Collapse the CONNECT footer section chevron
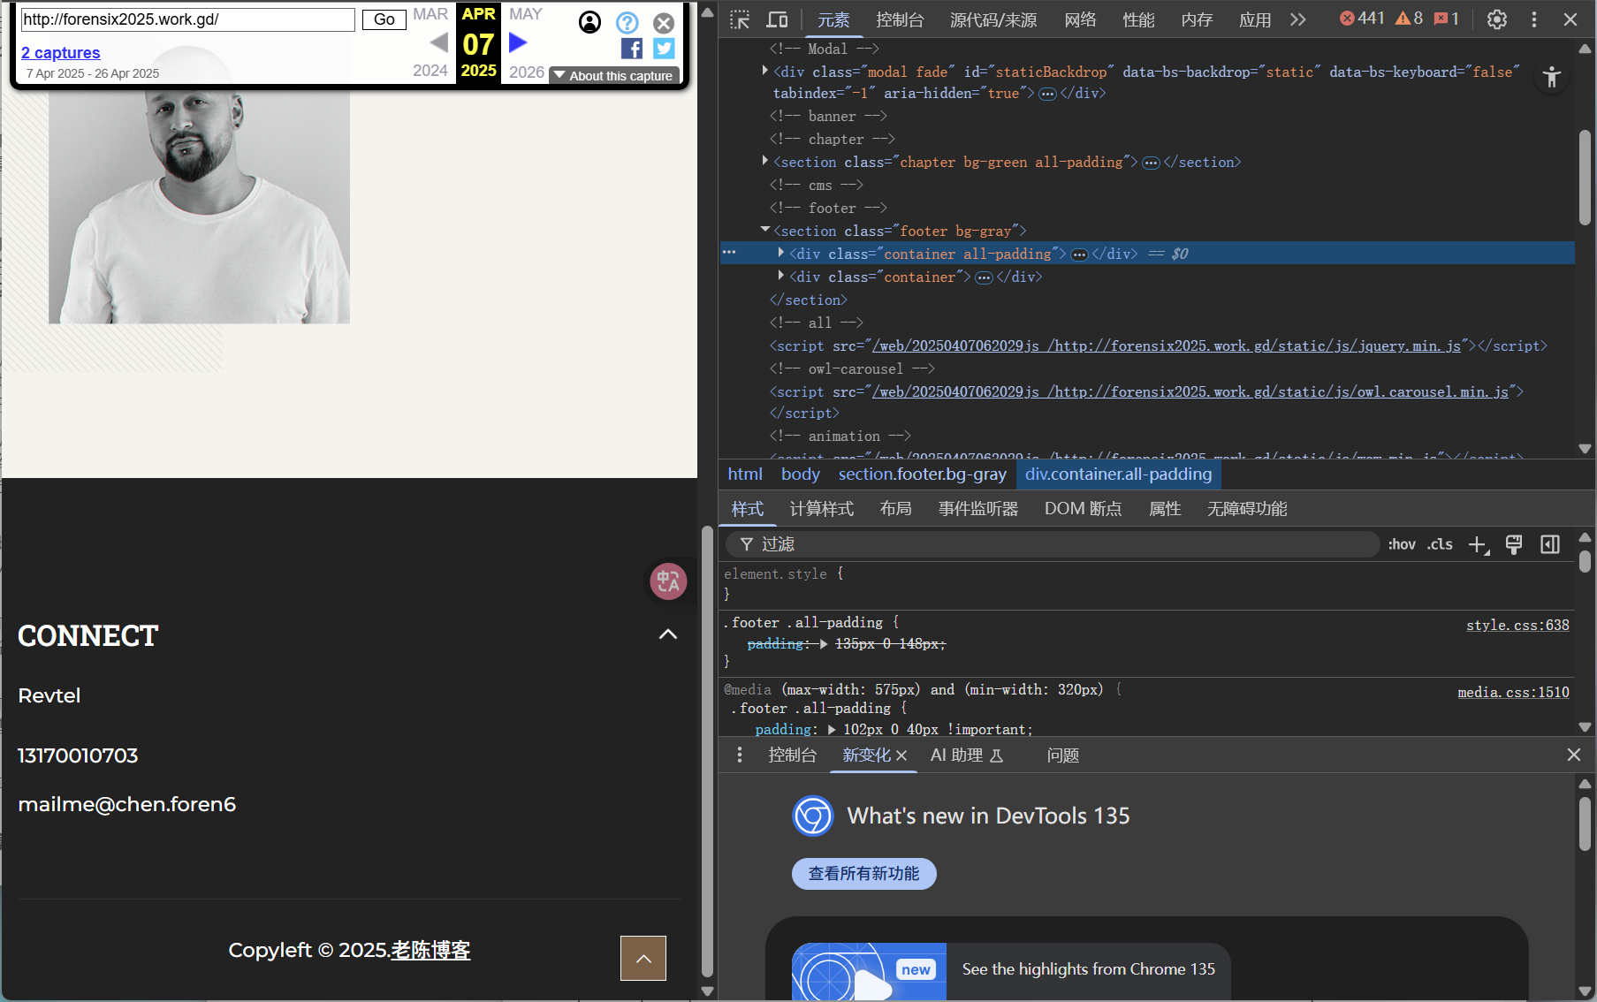 [668, 634]
